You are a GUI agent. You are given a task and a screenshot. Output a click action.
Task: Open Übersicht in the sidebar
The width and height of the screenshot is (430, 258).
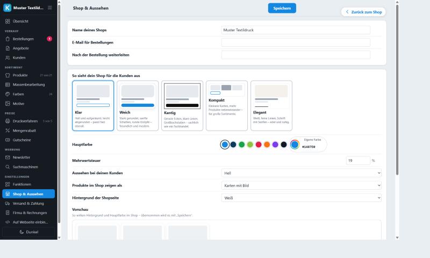pyautogui.click(x=28, y=21)
